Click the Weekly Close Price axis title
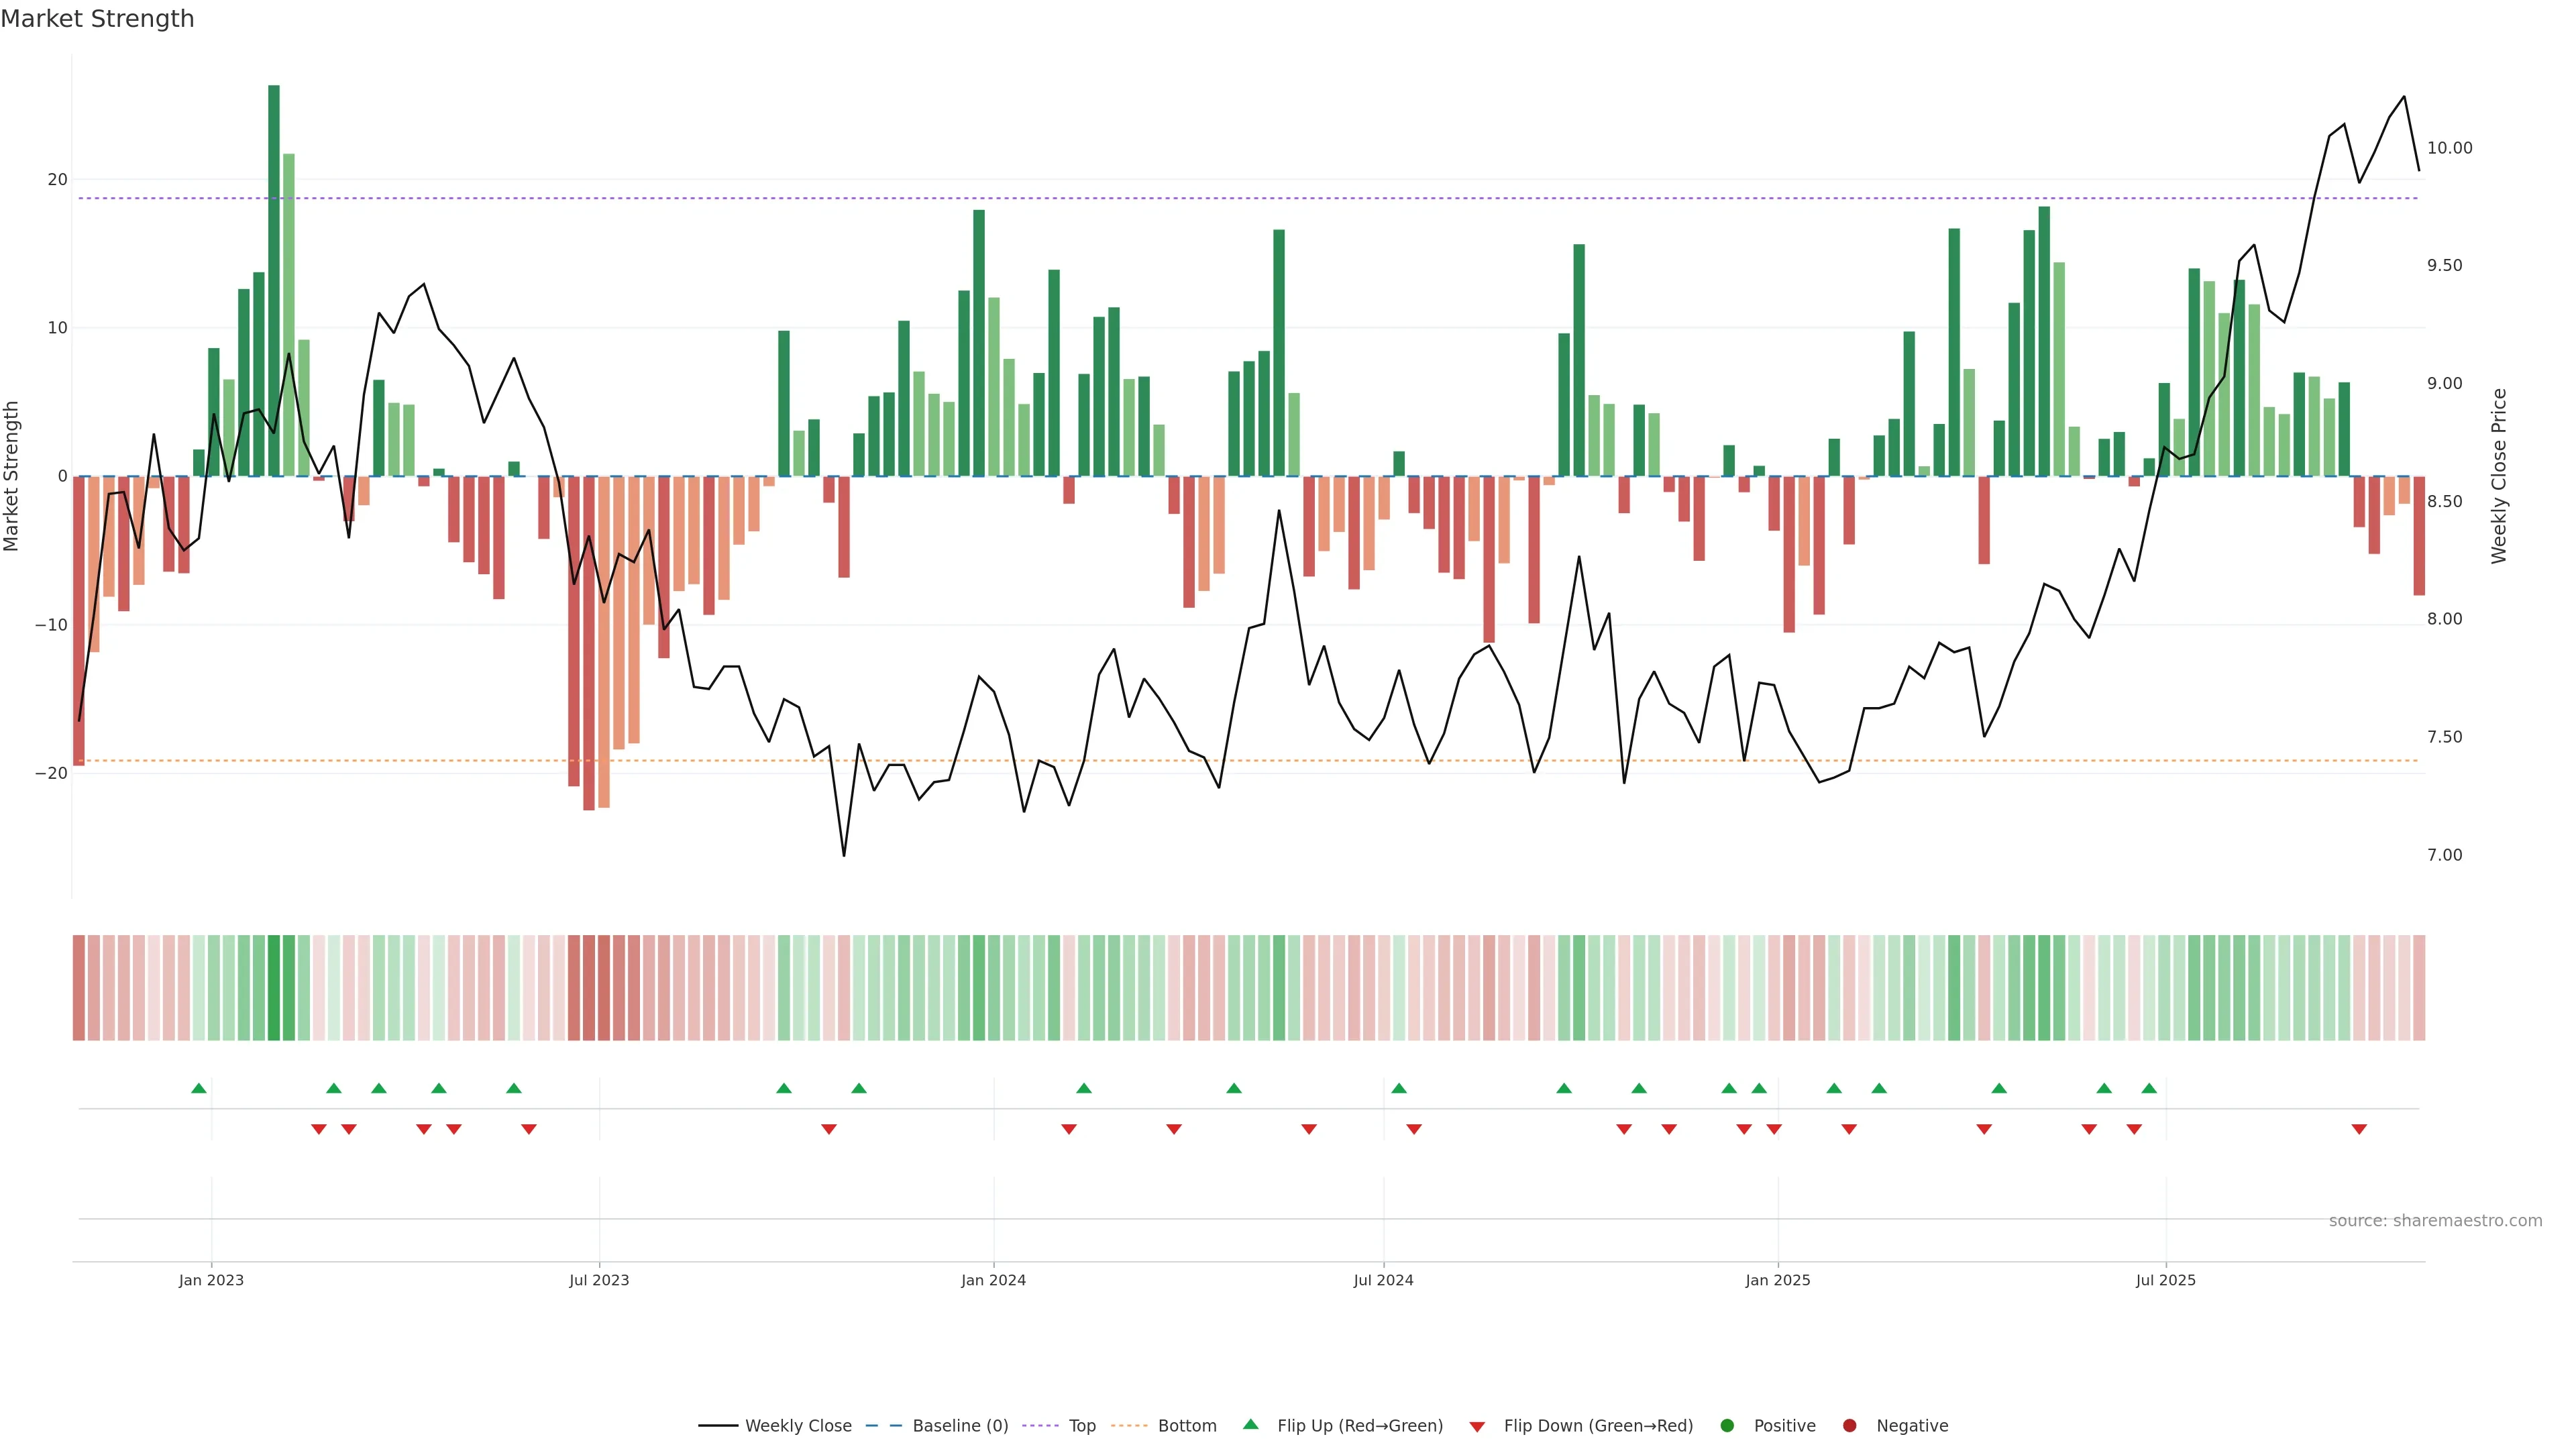Screen dimensions: 2576x1449 click(x=2499, y=476)
